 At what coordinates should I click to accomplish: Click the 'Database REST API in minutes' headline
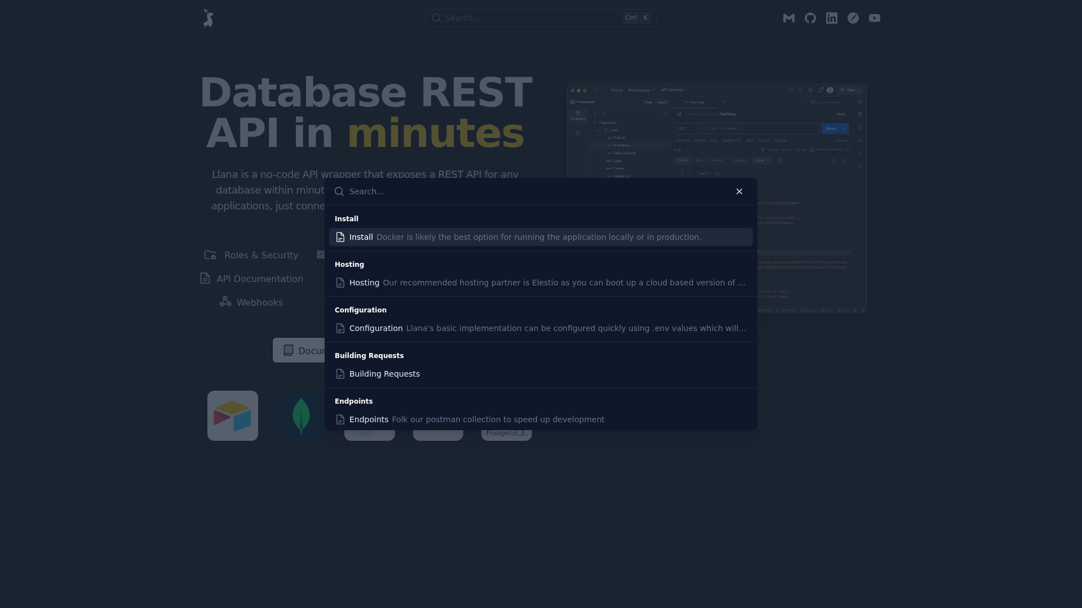tap(366, 113)
